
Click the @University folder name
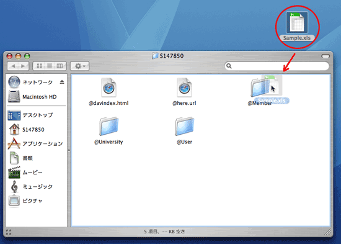108,142
